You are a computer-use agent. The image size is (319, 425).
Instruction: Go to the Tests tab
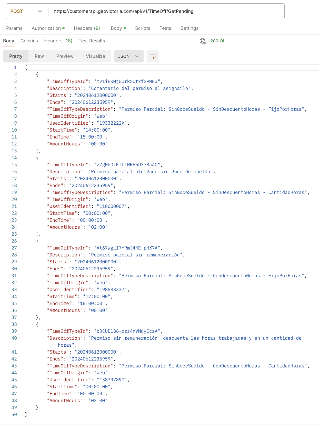[165, 28]
